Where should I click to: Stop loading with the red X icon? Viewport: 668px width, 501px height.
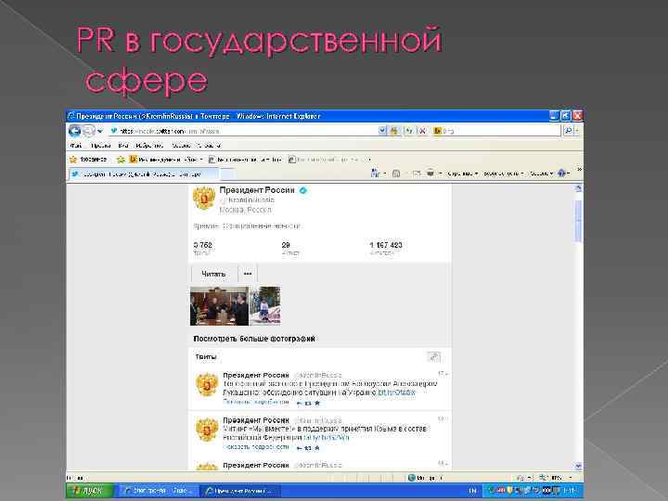click(422, 131)
